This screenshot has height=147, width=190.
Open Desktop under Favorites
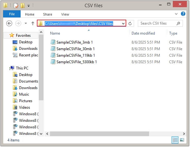click(26, 42)
